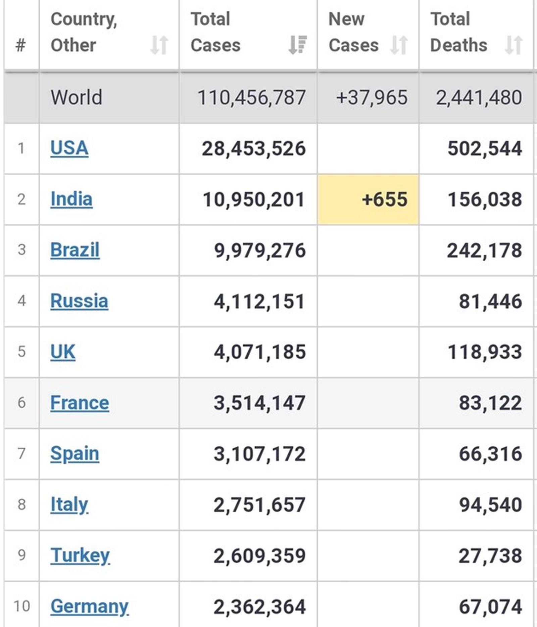Click the Total Deaths sort arrows

pyautogui.click(x=514, y=45)
